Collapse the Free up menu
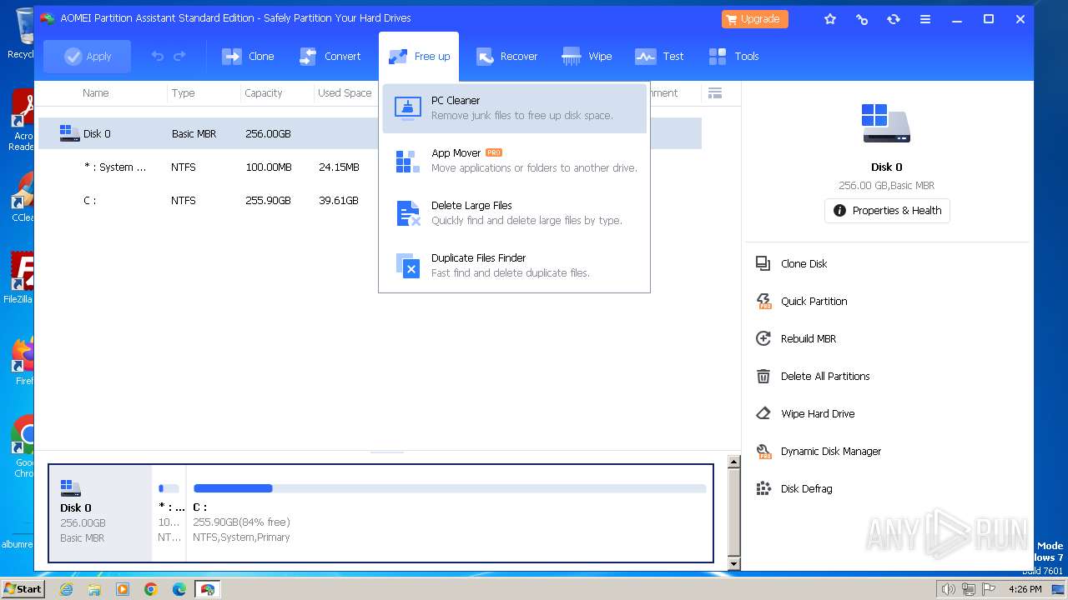This screenshot has height=600, width=1068. point(419,56)
